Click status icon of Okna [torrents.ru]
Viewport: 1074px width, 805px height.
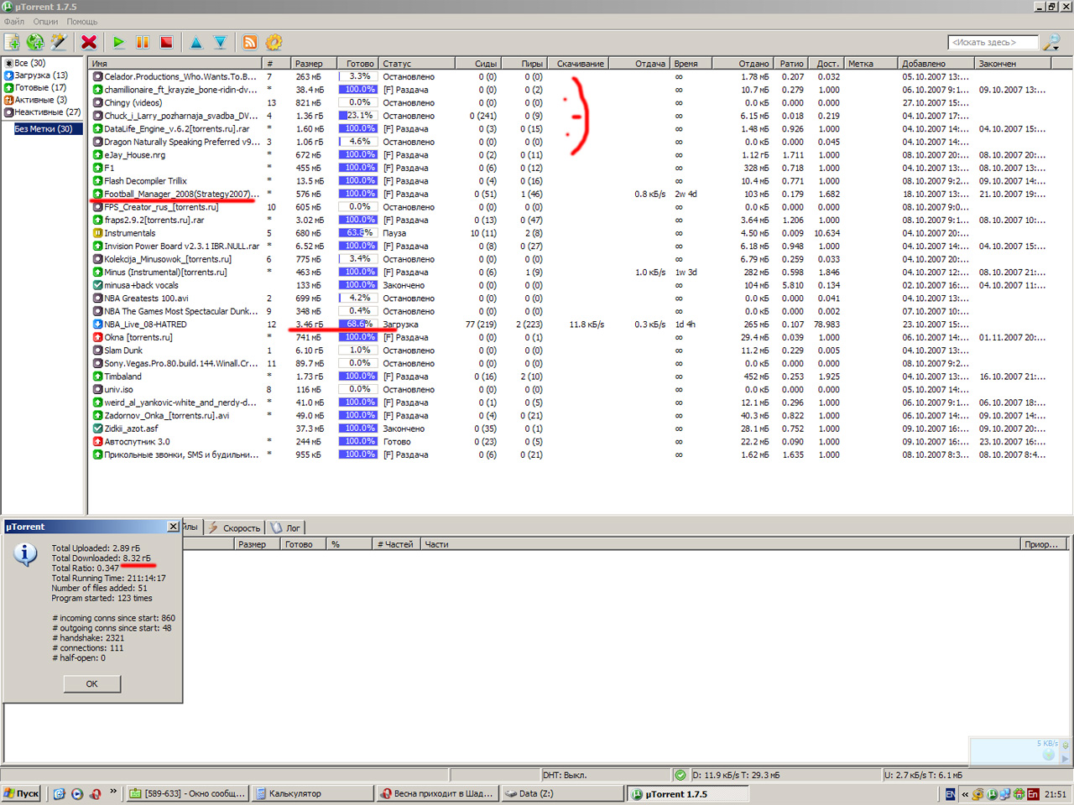pos(97,338)
